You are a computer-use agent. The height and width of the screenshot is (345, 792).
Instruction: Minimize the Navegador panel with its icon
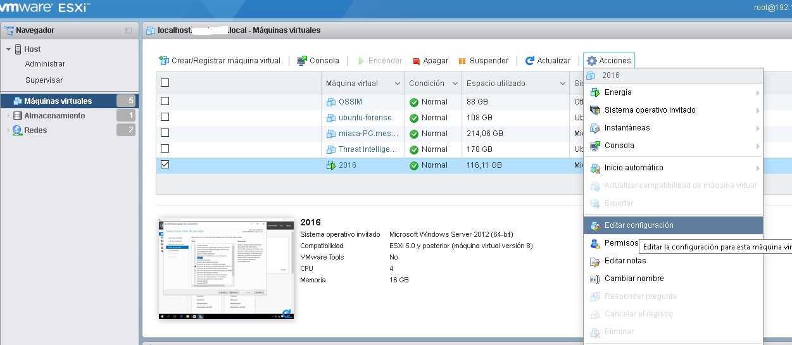(x=129, y=30)
